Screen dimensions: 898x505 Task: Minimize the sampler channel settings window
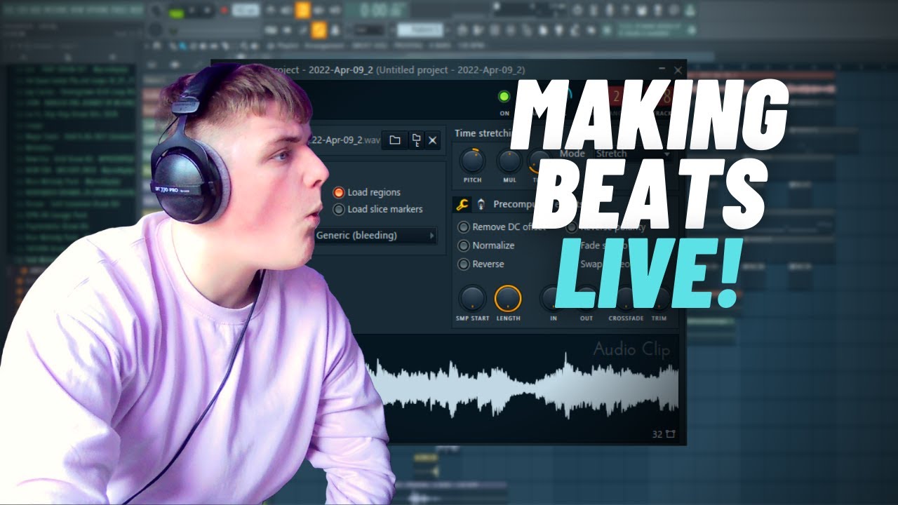662,70
